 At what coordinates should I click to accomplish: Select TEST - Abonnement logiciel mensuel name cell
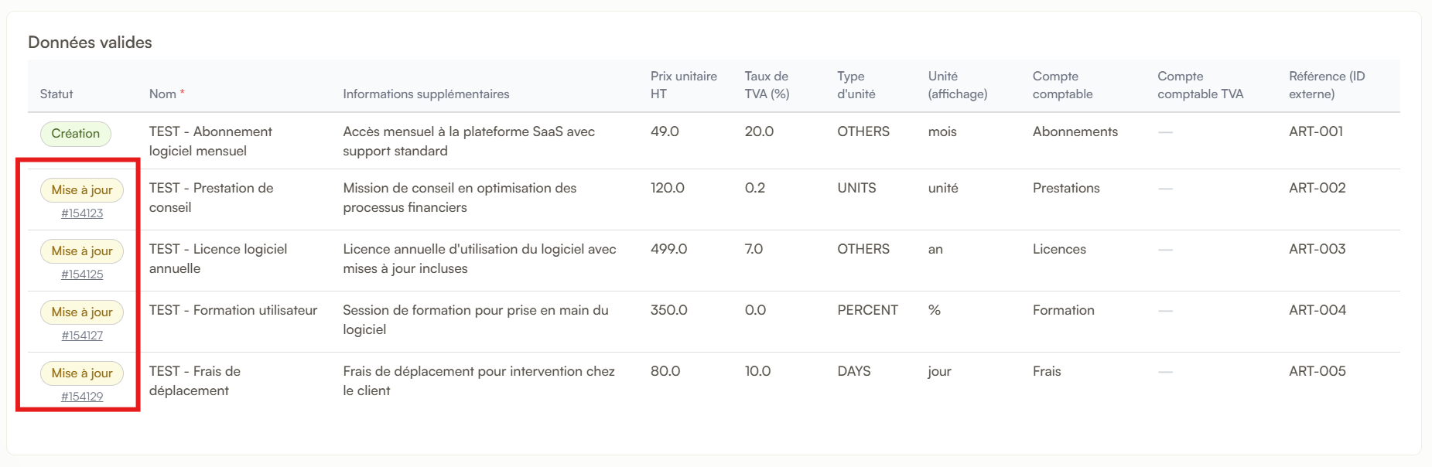click(210, 141)
